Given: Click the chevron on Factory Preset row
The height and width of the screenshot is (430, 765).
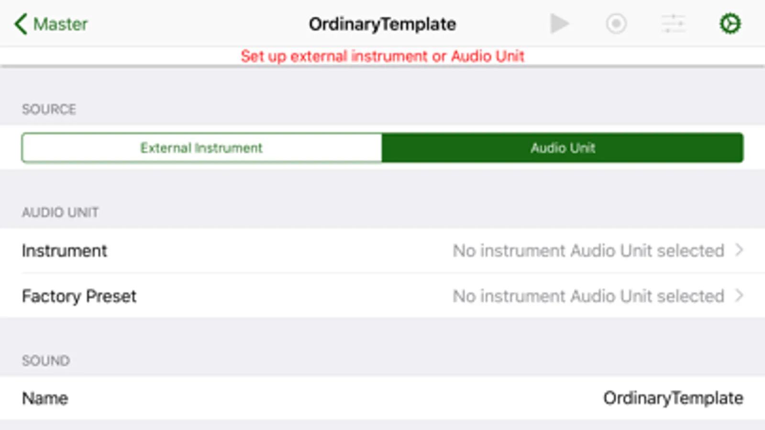Looking at the screenshot, I should click(x=739, y=296).
